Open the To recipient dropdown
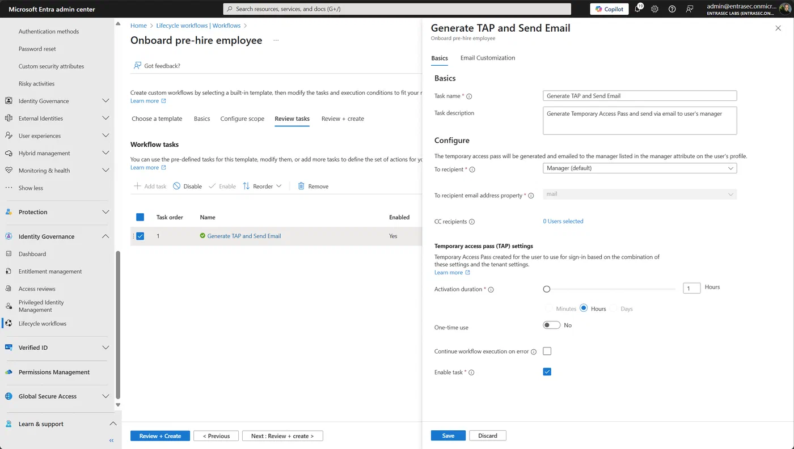Image resolution: width=794 pixels, height=449 pixels. (x=640, y=168)
